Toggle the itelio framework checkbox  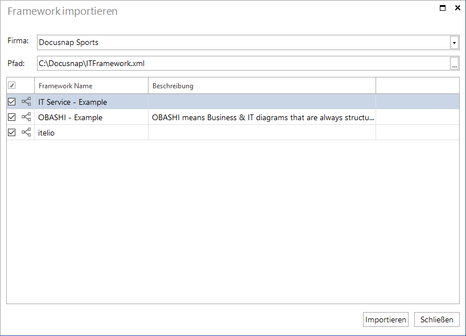[11, 132]
